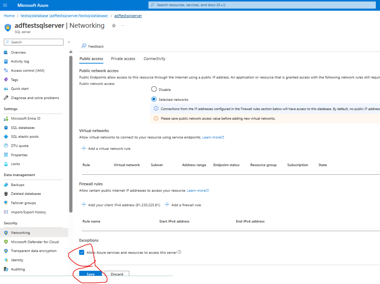The width and height of the screenshot is (380, 284).
Task: Click the scroll-up arrow of sidebar scrollbar
Action: coord(71,52)
